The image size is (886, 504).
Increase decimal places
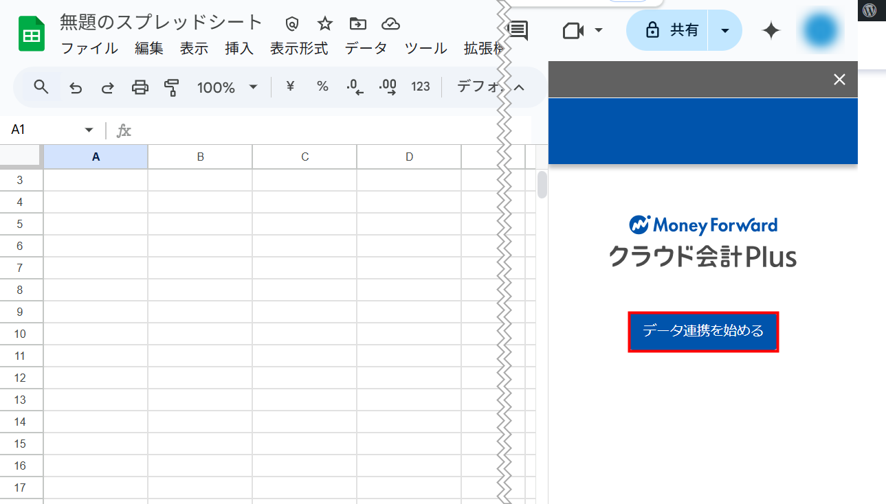pyautogui.click(x=388, y=87)
